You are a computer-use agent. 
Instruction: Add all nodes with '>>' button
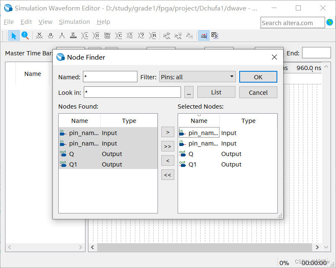(168, 146)
